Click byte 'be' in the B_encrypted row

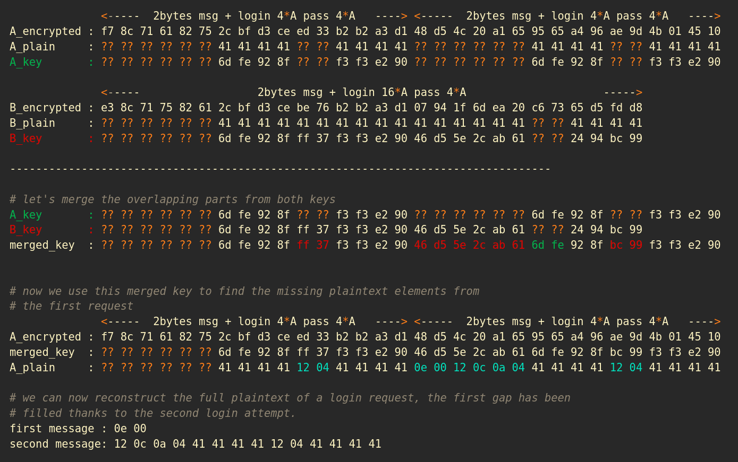point(303,108)
